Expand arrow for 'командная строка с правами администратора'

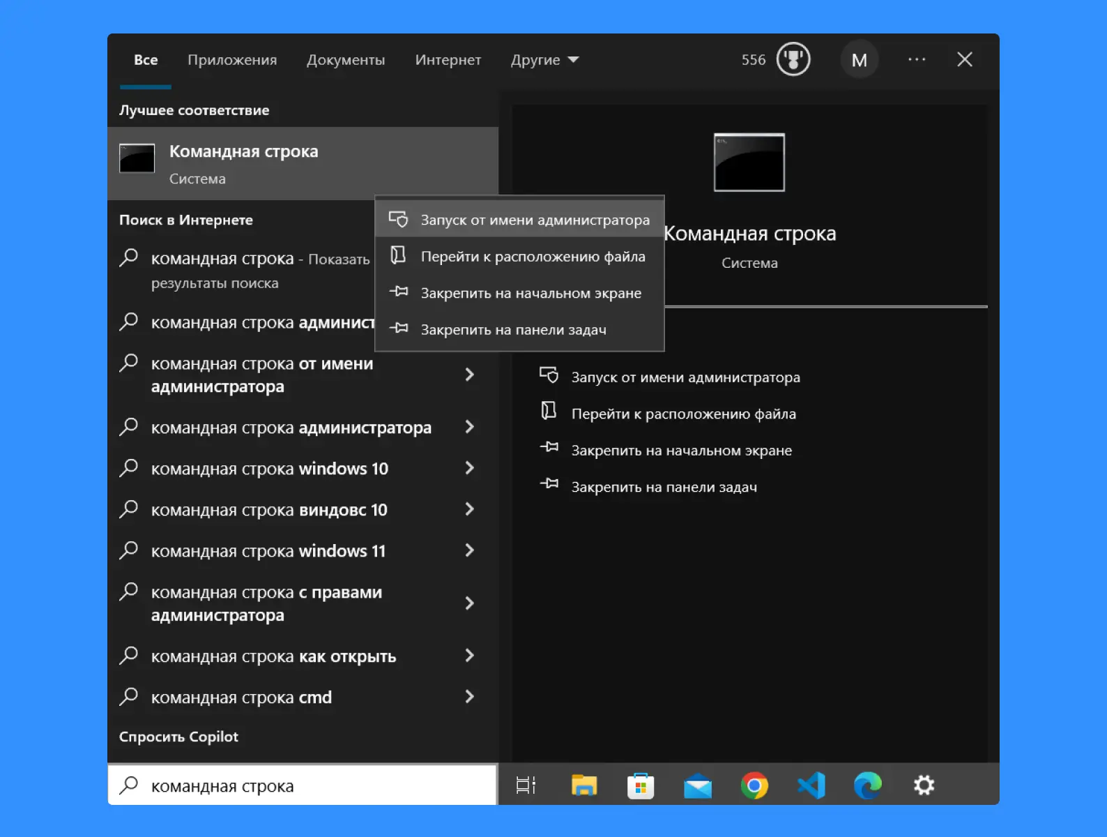[x=470, y=603]
